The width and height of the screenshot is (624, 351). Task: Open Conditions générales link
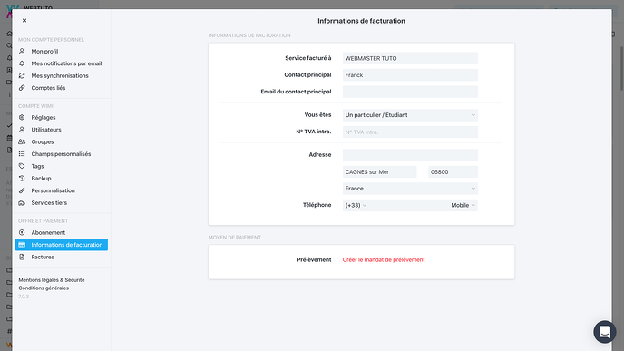click(x=44, y=288)
